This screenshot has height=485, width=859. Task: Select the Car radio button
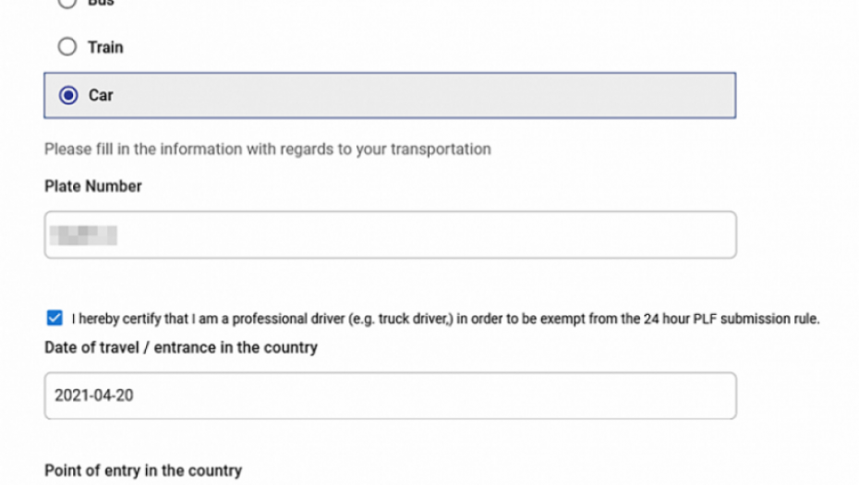click(67, 95)
